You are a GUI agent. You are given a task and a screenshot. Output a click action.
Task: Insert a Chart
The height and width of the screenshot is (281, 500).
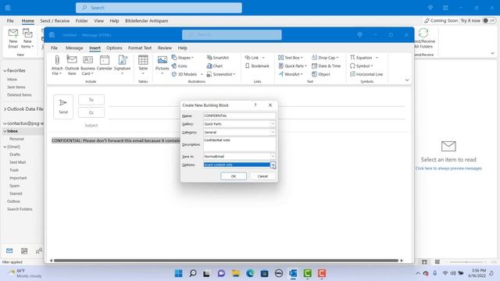pos(215,66)
